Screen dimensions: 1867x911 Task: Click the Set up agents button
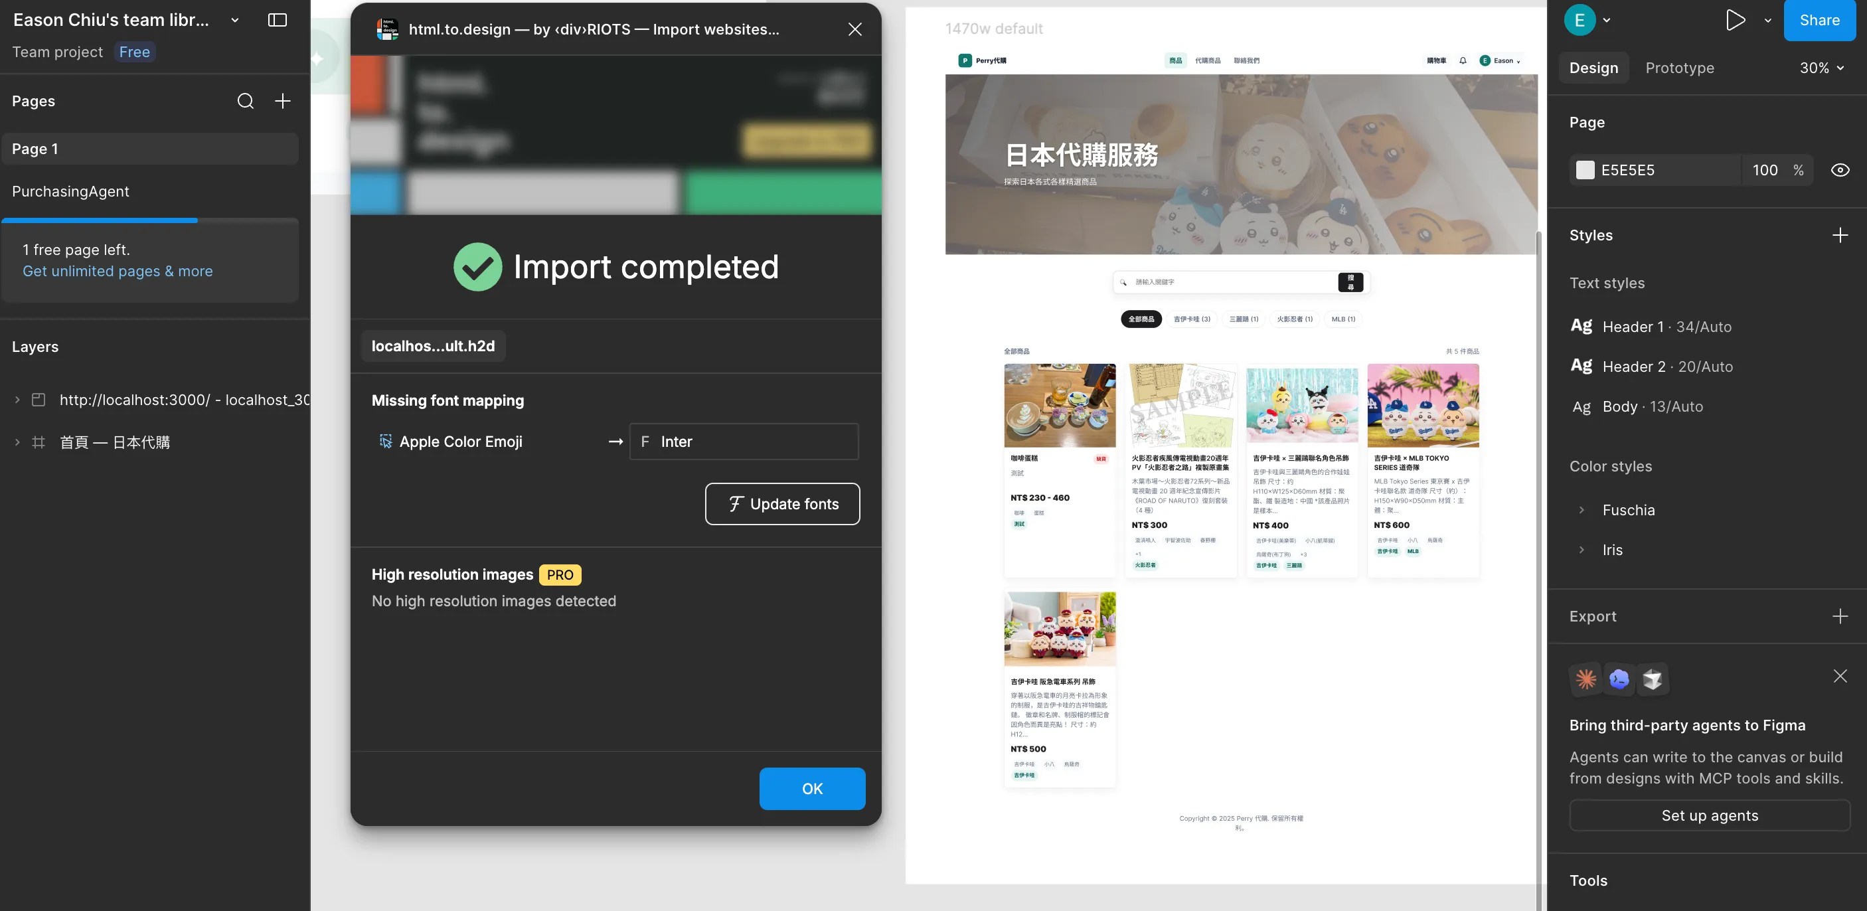pos(1709,815)
